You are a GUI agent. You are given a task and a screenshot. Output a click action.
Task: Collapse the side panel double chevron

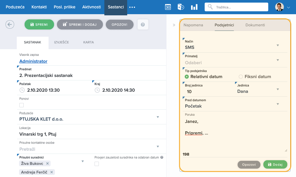click(174, 25)
